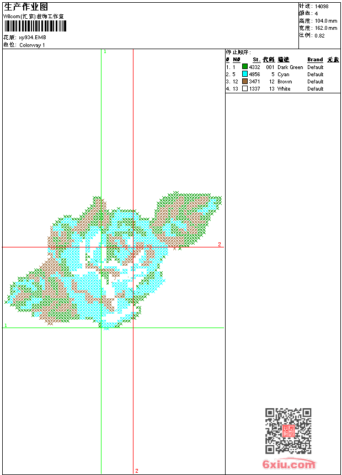
Task: Click the Colorway 1 label
Action: tap(33, 45)
